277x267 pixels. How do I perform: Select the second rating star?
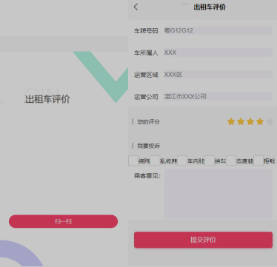[x=241, y=121]
